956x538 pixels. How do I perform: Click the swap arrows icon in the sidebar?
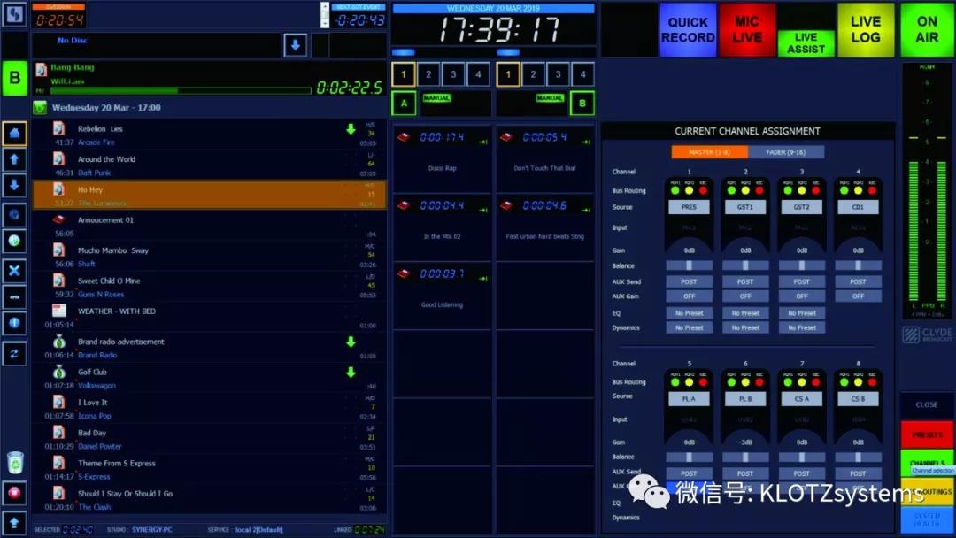click(15, 353)
